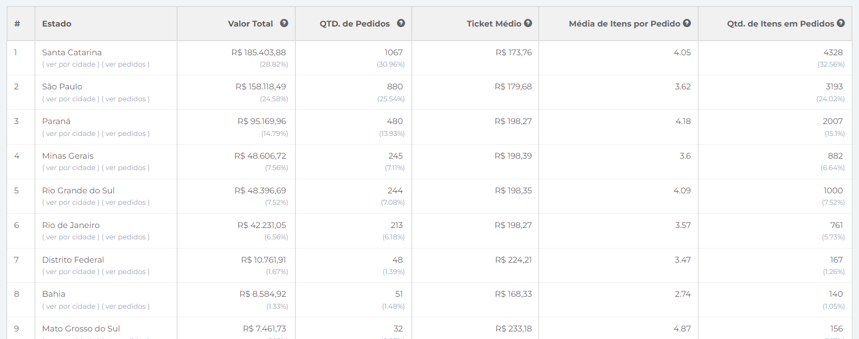
Task: Click help icon beside QTD. de Pedidos
Action: pyautogui.click(x=401, y=23)
